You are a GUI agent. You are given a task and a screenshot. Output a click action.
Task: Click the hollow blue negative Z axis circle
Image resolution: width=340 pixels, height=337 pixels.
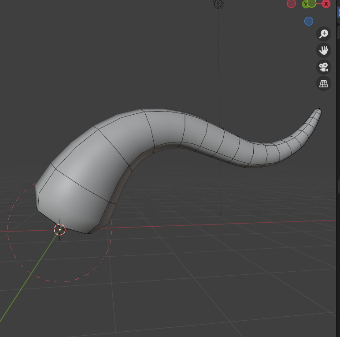pyautogui.click(x=309, y=21)
